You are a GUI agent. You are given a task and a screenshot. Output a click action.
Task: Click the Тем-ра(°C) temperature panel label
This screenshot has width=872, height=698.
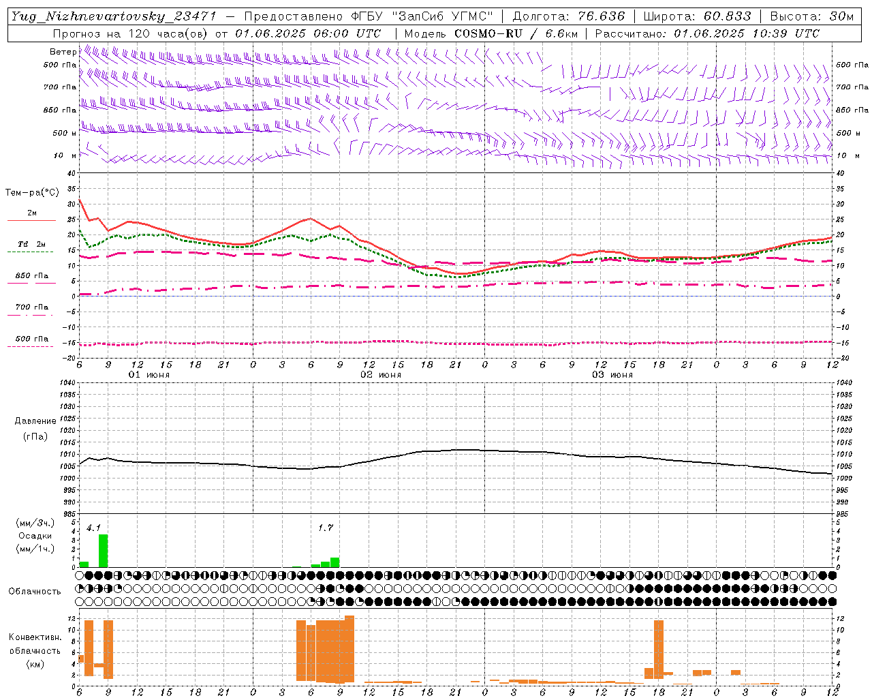point(32,193)
